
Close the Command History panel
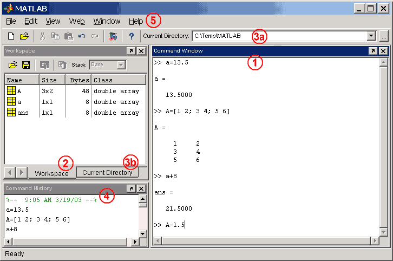point(141,188)
